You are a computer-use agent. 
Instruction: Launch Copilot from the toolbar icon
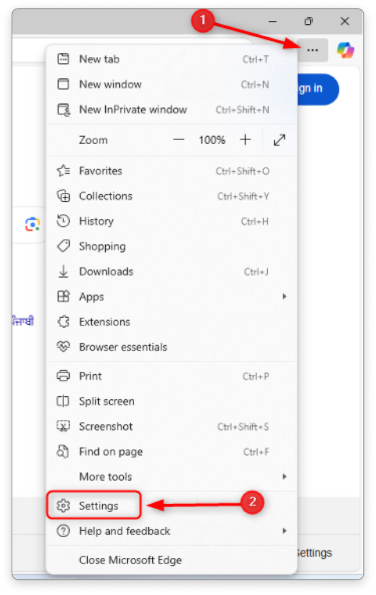tap(345, 51)
